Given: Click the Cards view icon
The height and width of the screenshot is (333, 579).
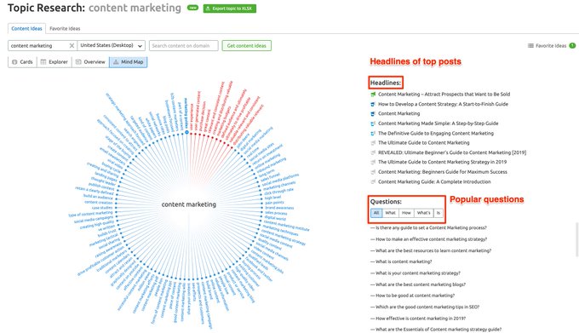Looking at the screenshot, I should 14,62.
